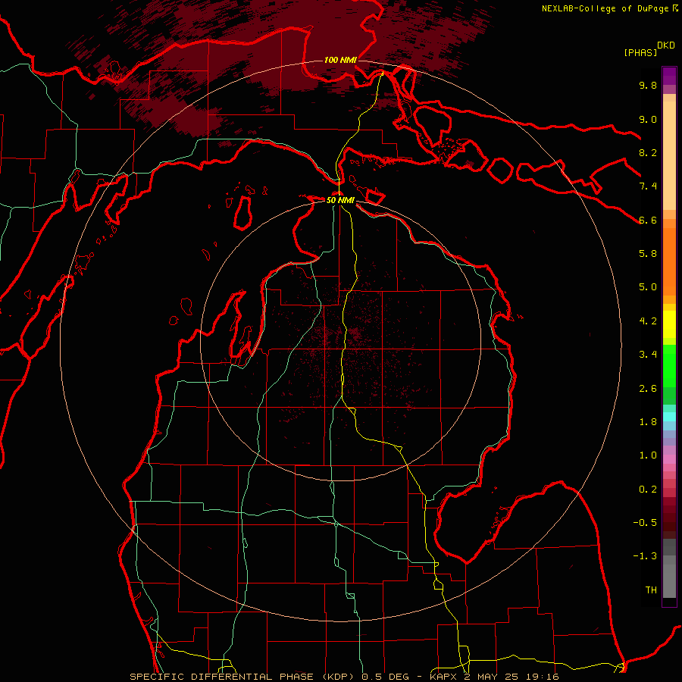Click the TH threshold label
The height and width of the screenshot is (682, 682).
tap(651, 590)
